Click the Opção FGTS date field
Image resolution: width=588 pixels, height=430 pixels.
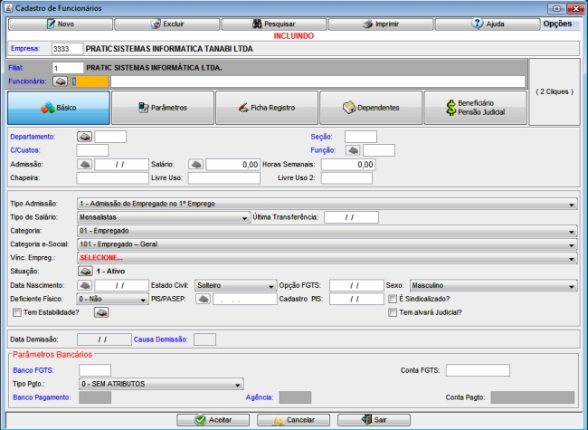coord(356,285)
